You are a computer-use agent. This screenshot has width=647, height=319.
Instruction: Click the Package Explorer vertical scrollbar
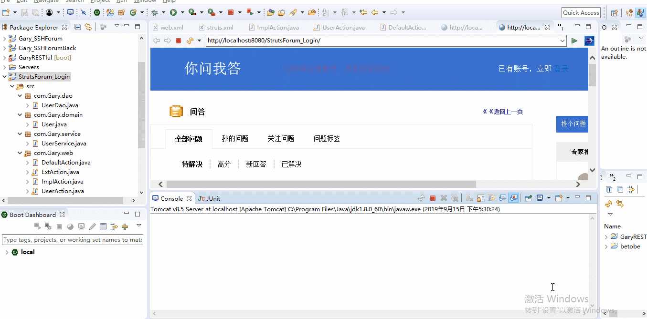point(141,105)
